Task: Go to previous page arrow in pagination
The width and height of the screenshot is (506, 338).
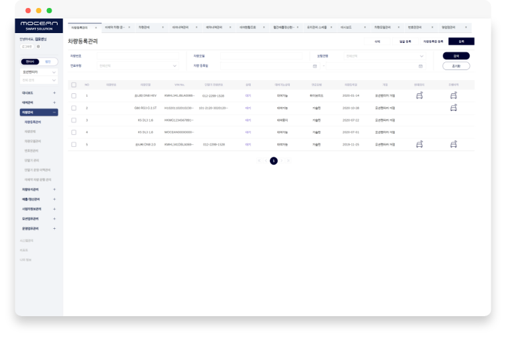Action: [266, 161]
